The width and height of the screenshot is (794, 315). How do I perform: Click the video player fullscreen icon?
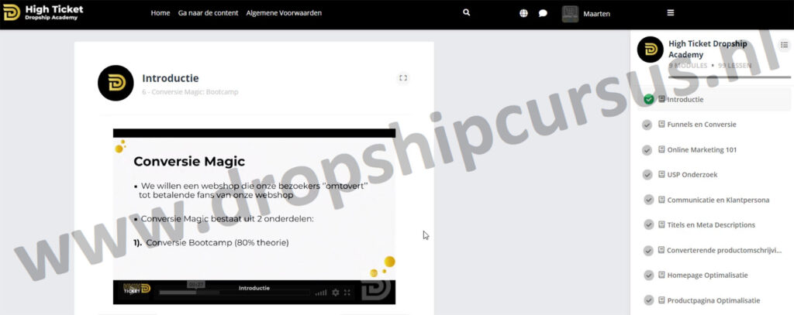click(x=347, y=293)
